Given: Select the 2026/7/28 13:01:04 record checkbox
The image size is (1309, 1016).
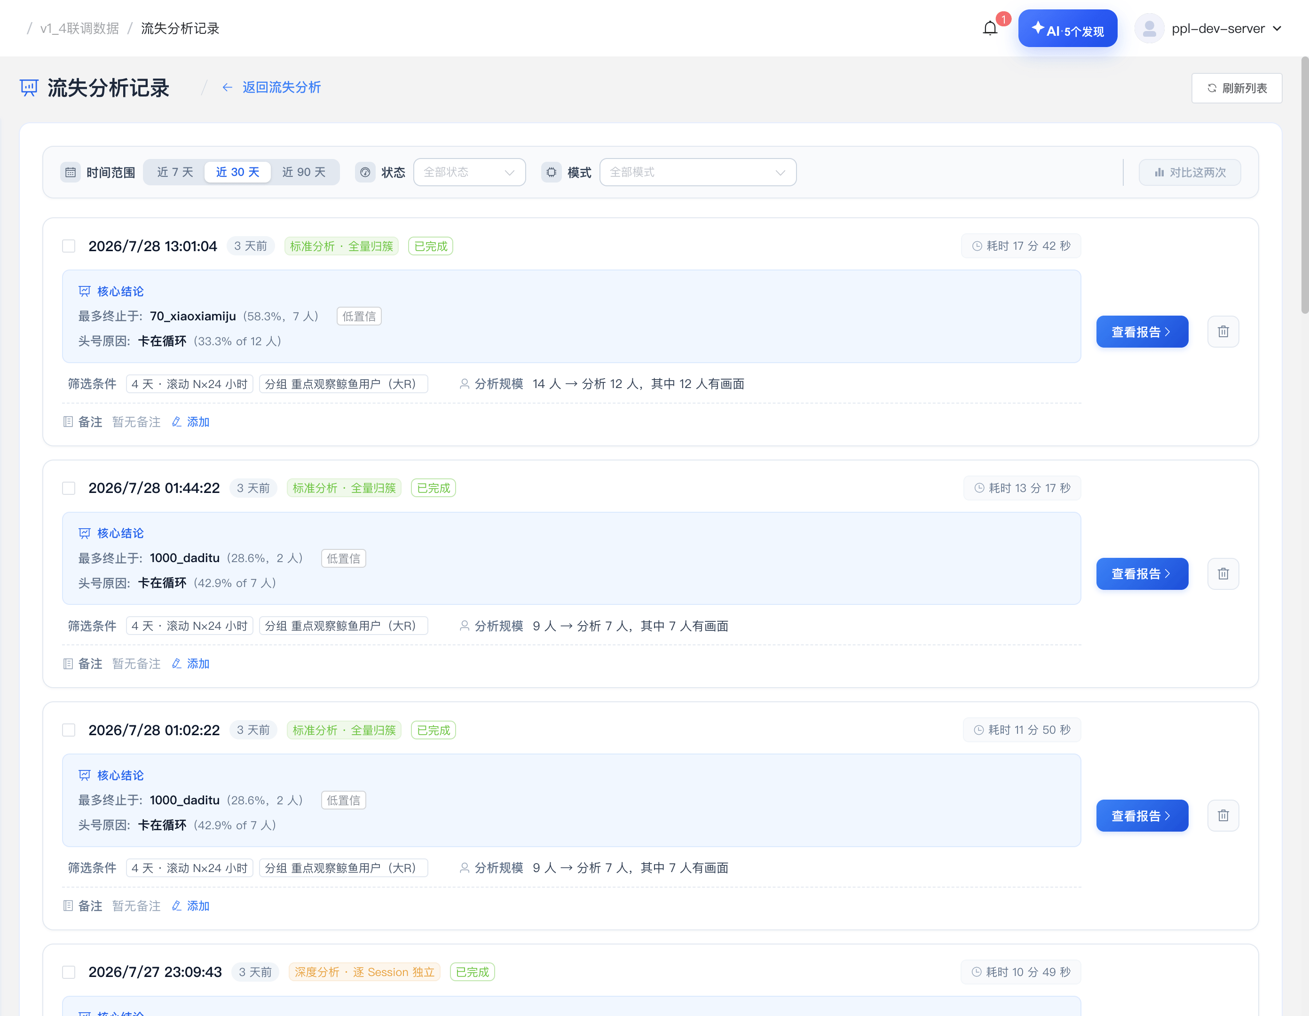Looking at the screenshot, I should [69, 246].
